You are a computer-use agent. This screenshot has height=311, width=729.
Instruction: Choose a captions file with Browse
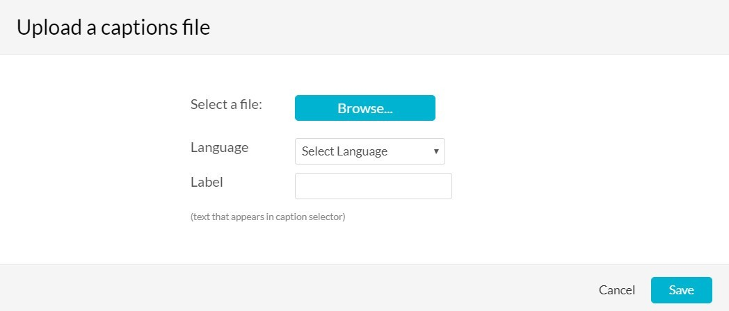coord(365,108)
